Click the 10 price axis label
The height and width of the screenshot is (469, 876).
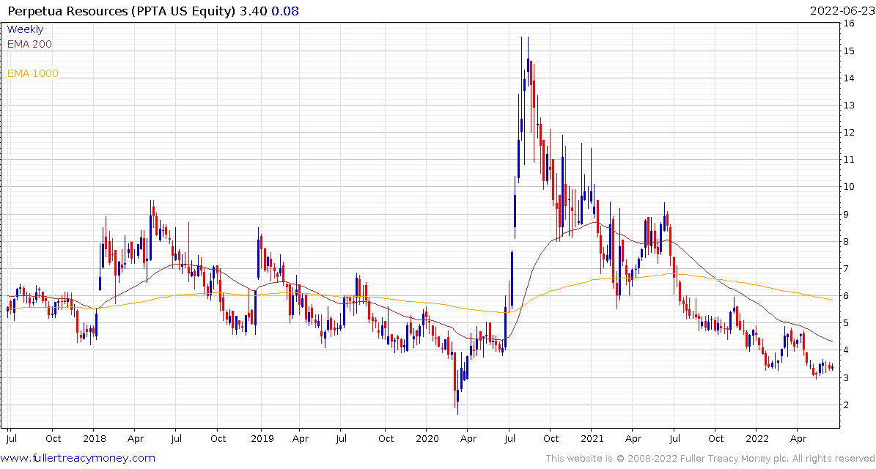[849, 187]
